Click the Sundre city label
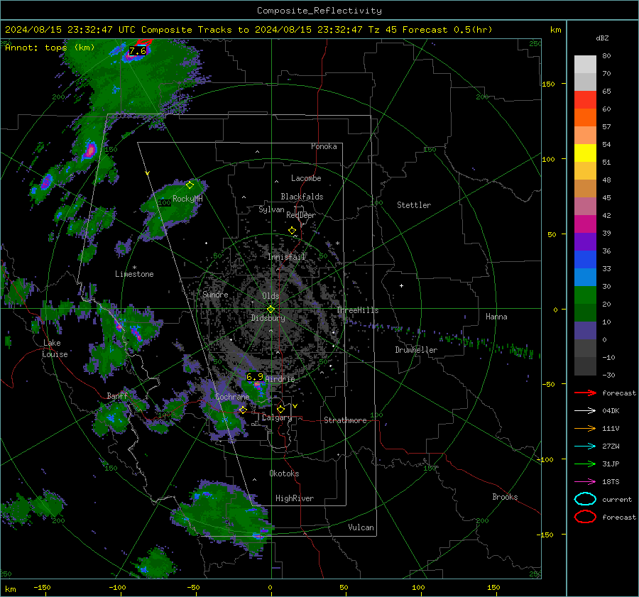 (x=215, y=294)
